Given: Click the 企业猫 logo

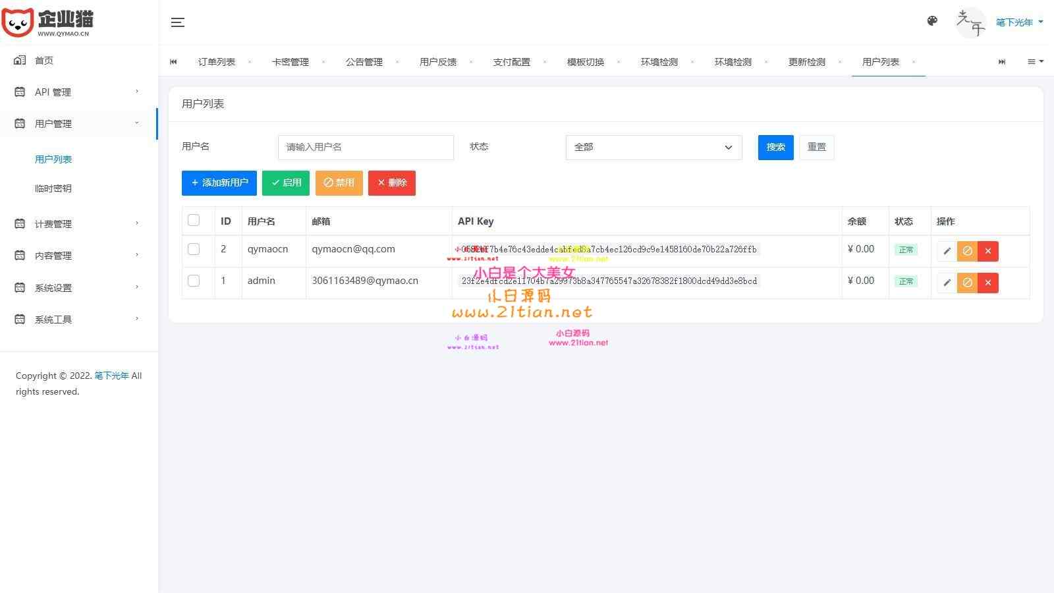Looking at the screenshot, I should 49,22.
